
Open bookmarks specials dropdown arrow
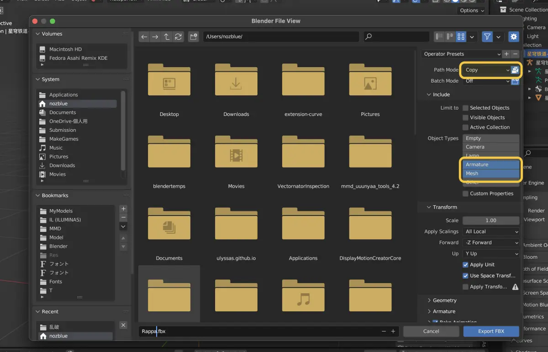tap(123, 226)
